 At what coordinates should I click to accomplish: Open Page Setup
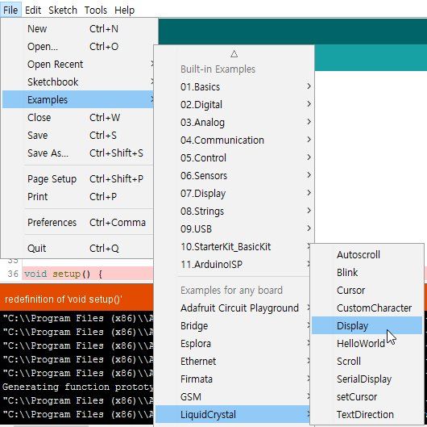[x=78, y=178]
